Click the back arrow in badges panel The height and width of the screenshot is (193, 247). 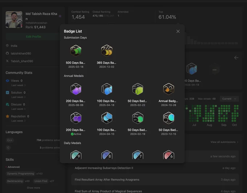[236, 58]
